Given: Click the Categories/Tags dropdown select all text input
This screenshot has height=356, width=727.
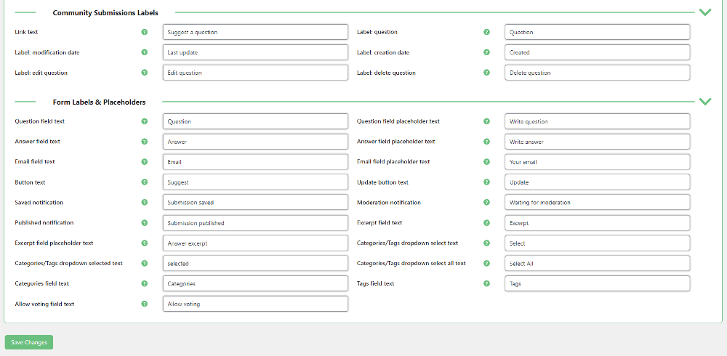Looking at the screenshot, I should (x=597, y=264).
